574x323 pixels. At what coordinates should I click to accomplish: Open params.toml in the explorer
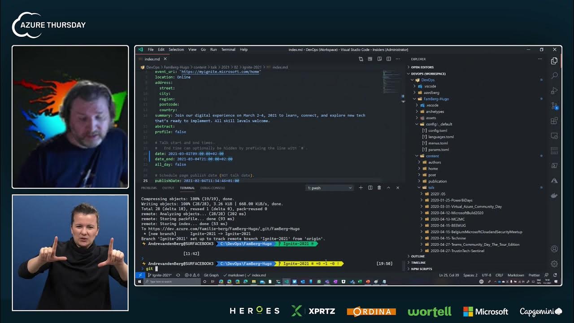point(439,149)
